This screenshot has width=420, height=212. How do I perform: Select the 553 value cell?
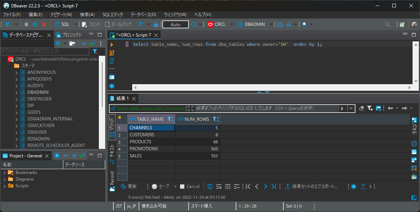pyautogui.click(x=198, y=155)
